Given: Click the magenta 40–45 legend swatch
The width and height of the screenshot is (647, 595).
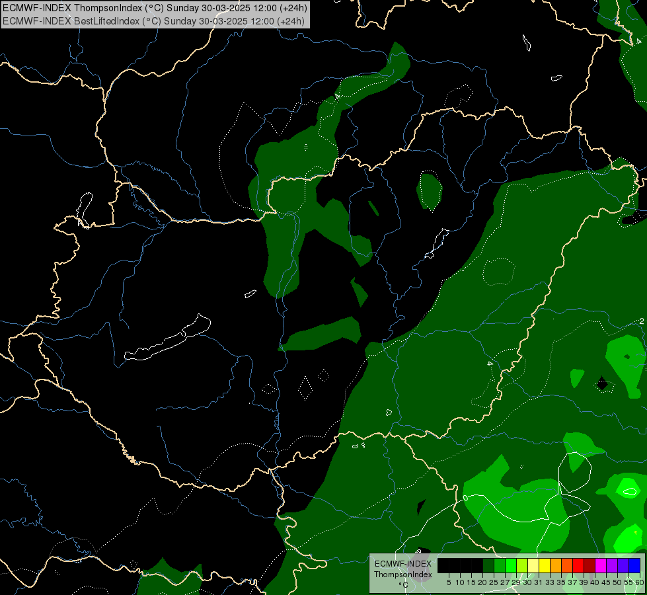Looking at the screenshot, I should point(600,565).
